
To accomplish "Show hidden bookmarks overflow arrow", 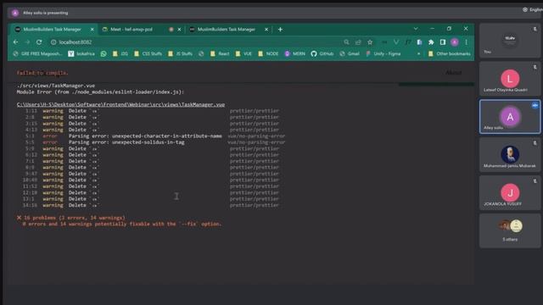I will click(418, 54).
